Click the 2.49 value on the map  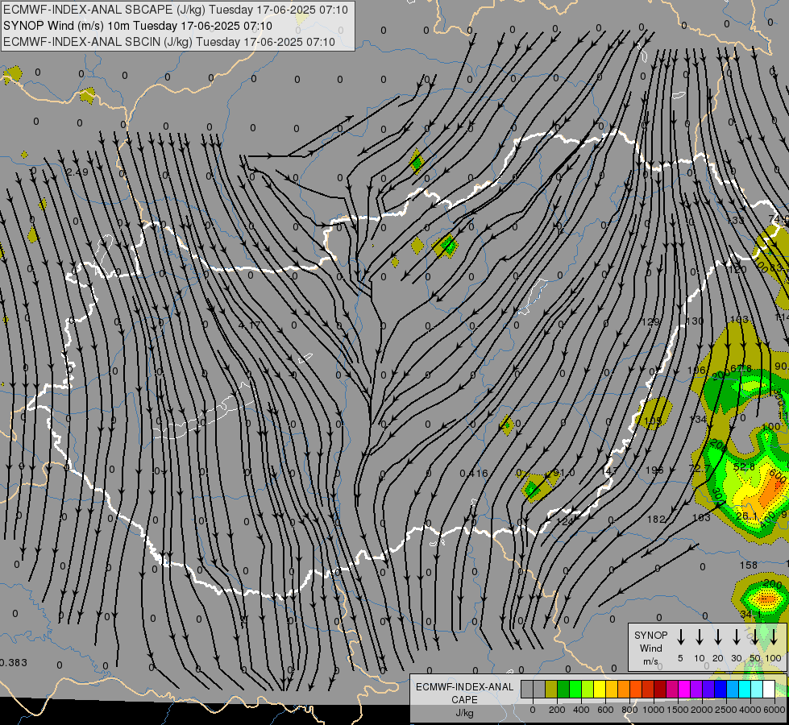pyautogui.click(x=77, y=172)
